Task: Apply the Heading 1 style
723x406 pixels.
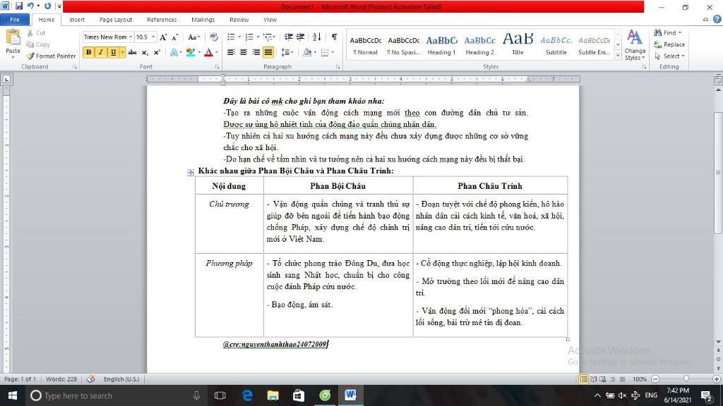Action: click(441, 44)
